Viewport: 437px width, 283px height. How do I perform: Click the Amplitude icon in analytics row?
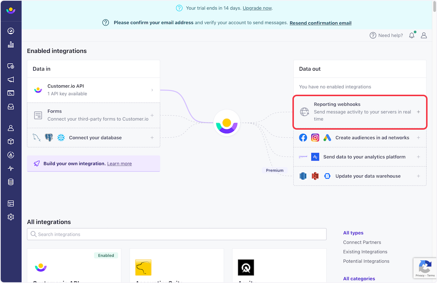(x=315, y=157)
